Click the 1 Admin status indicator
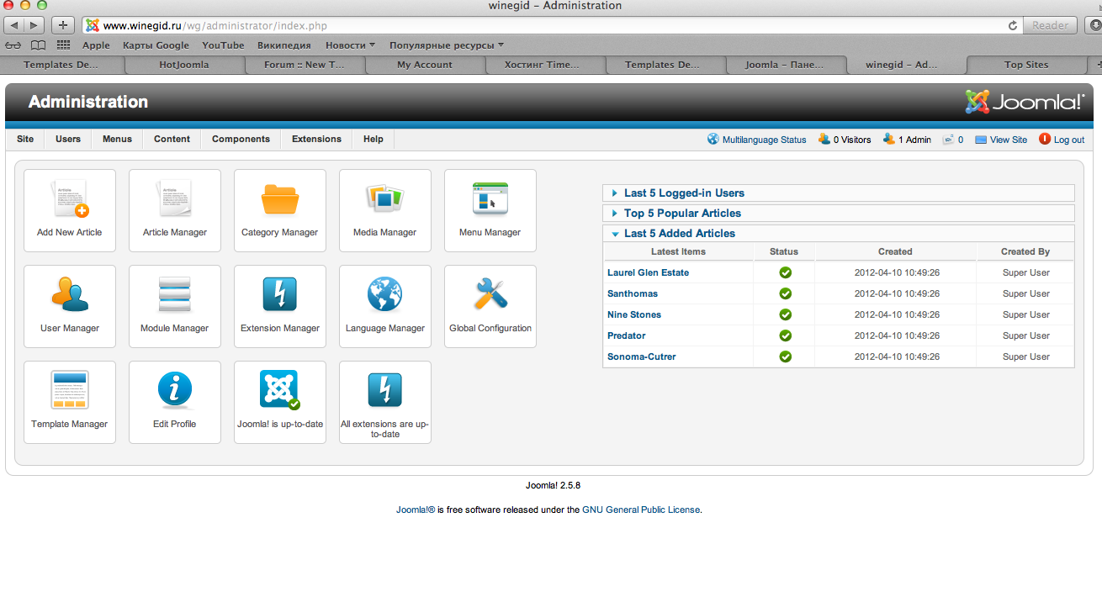 point(907,140)
